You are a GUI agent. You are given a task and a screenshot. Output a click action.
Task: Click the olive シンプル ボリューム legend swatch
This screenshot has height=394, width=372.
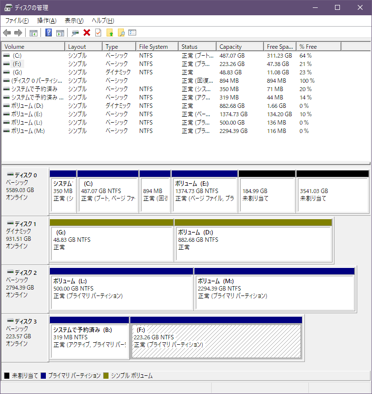pyautogui.click(x=106, y=376)
